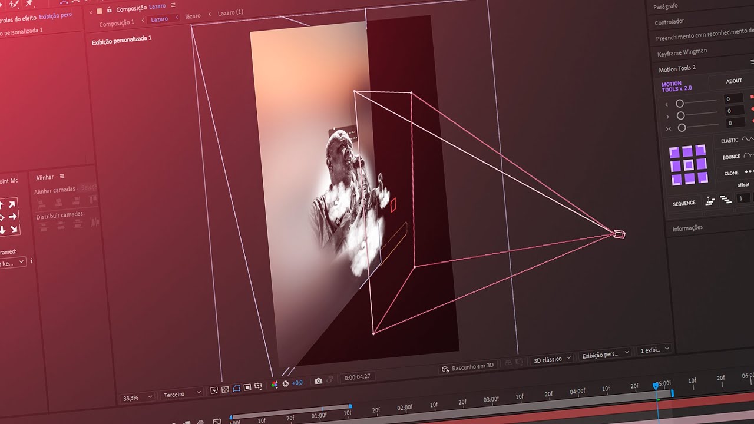Screen dimensions: 754x424
Task: Open the Alinhar panel menu icon
Action: [62, 176]
